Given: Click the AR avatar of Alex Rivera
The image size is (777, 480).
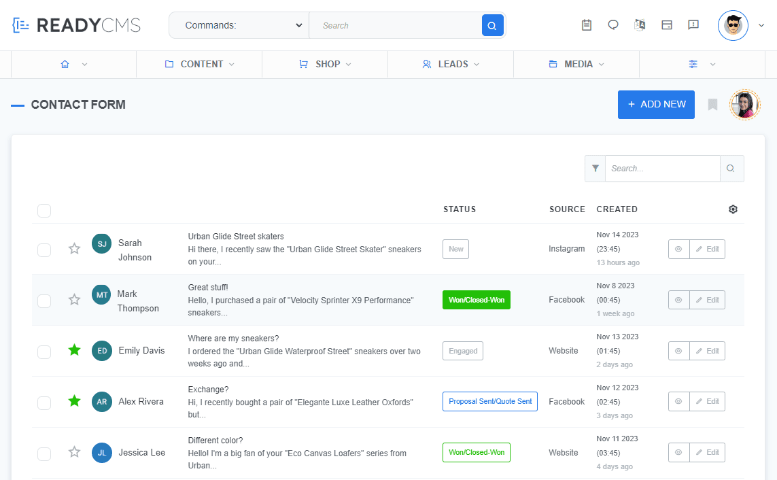Looking at the screenshot, I should (101, 402).
